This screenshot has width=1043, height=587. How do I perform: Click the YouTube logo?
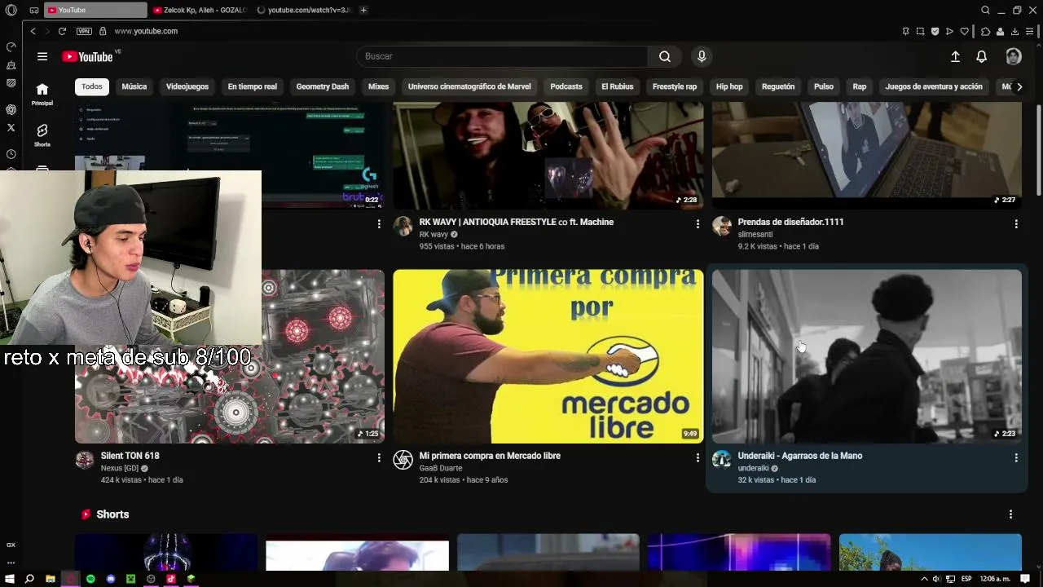tap(87, 56)
